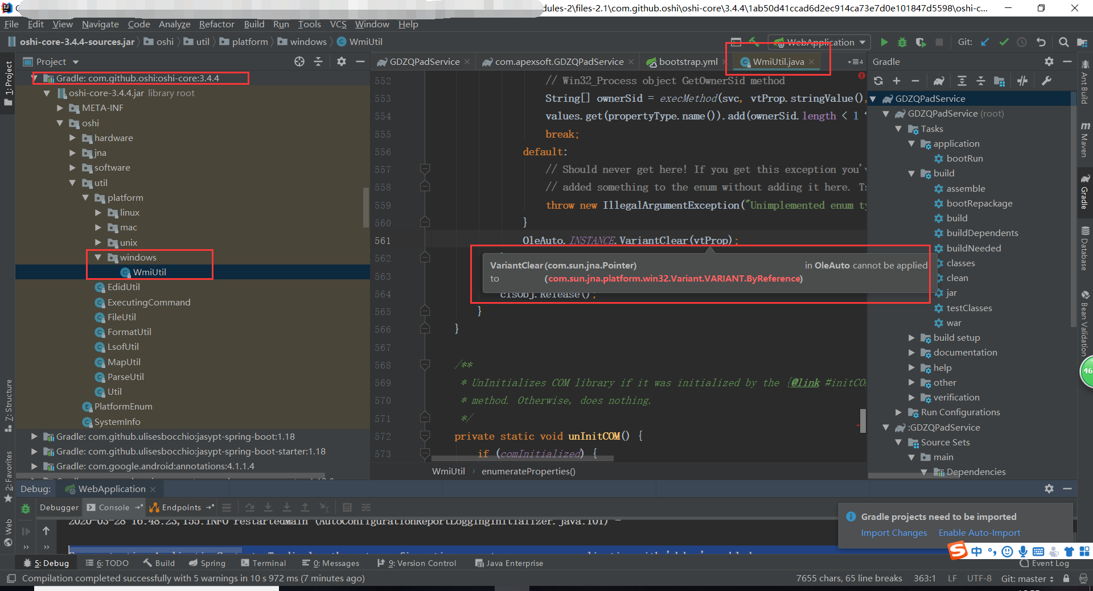Toggle the Database side panel tab
The width and height of the screenshot is (1093, 591).
pos(1085,248)
